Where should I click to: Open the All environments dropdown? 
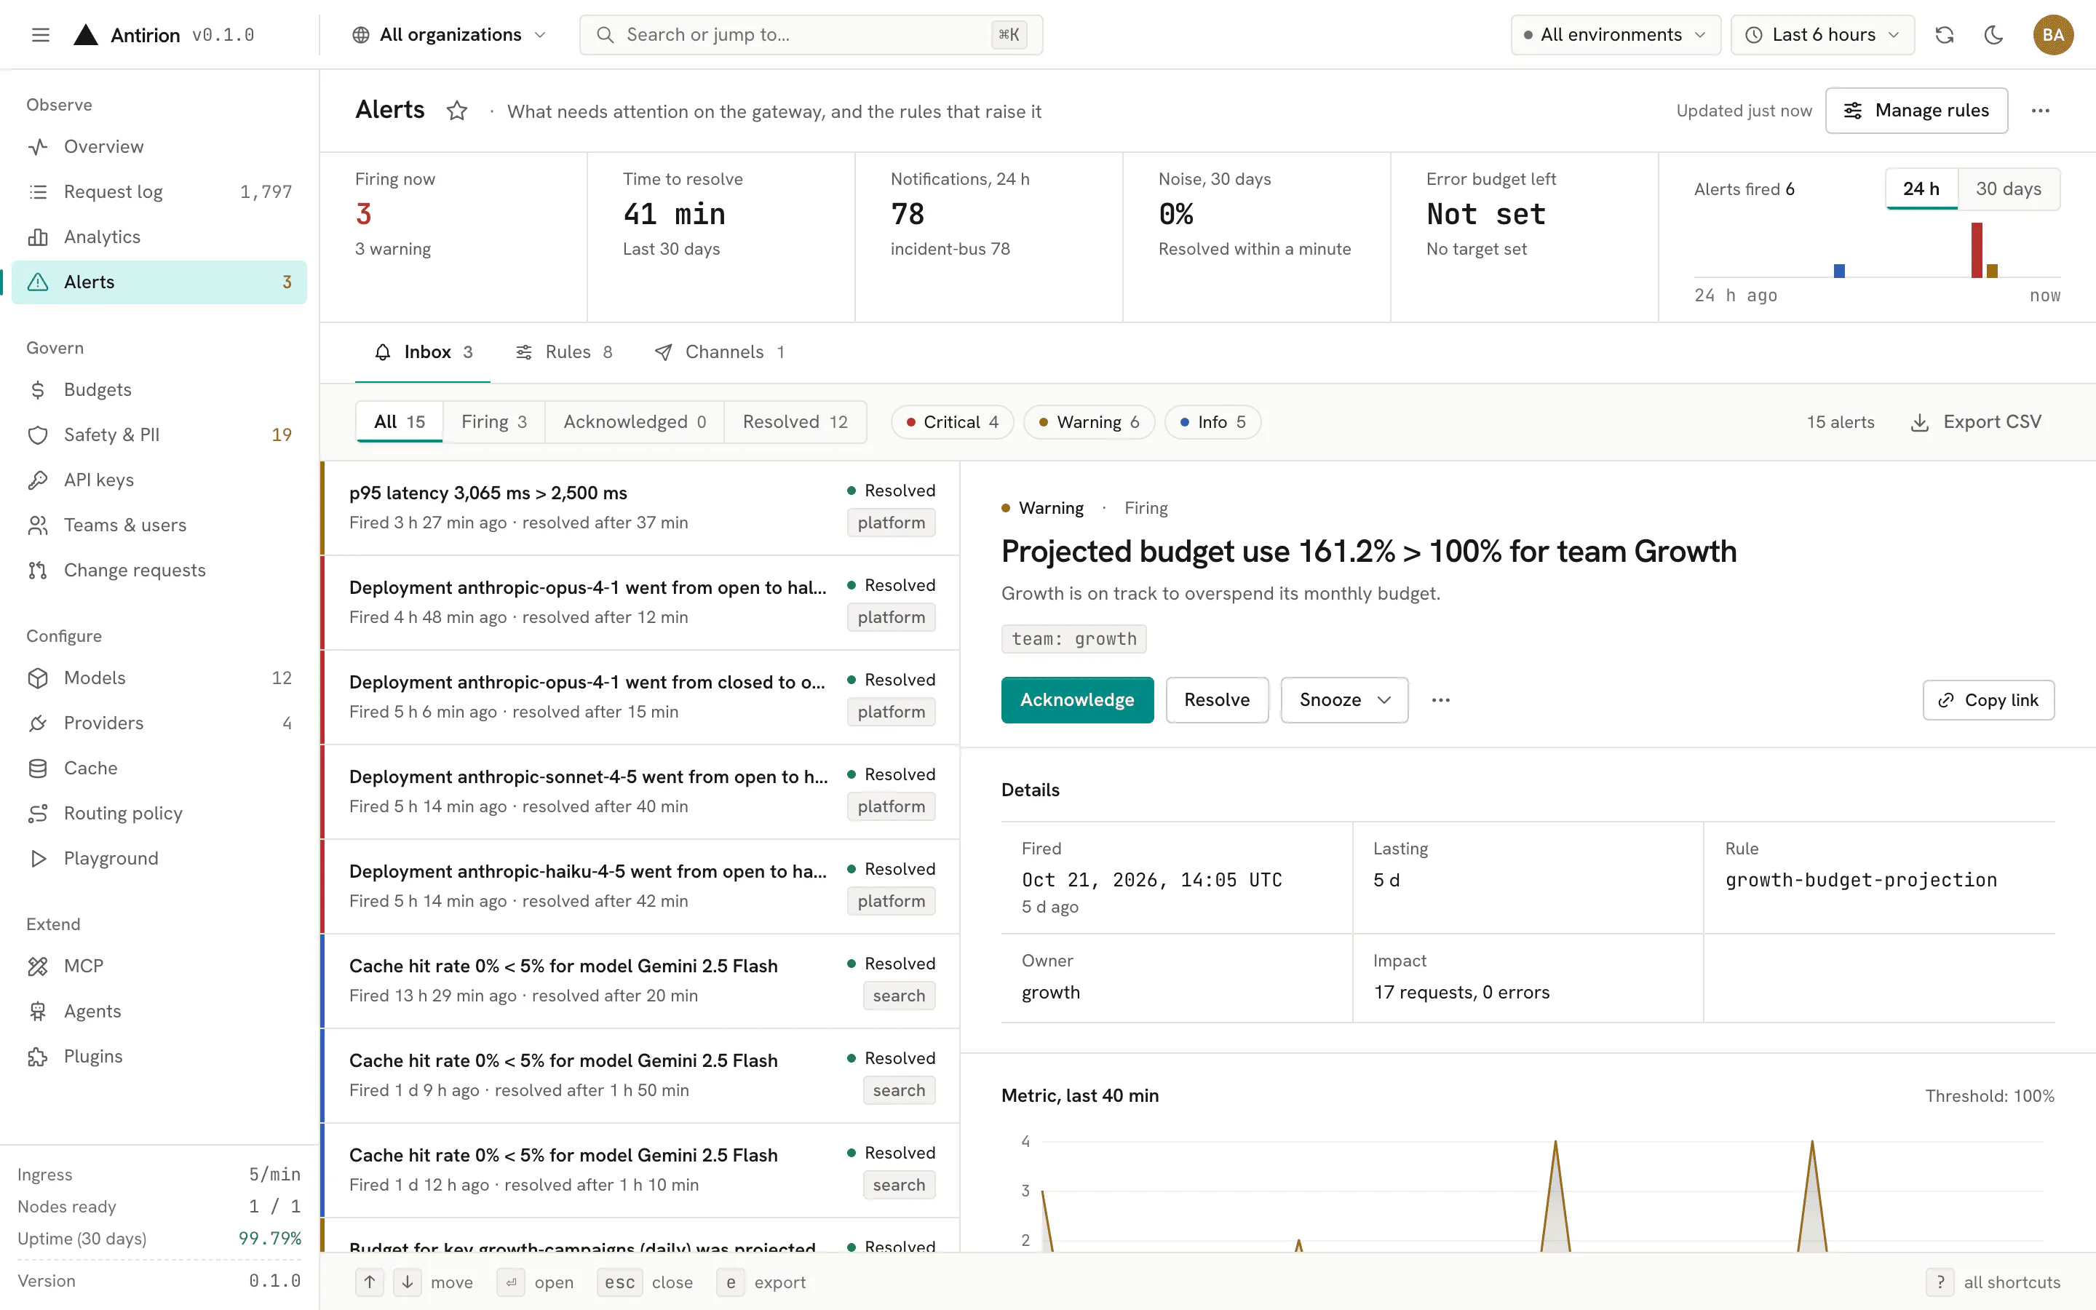click(1616, 35)
